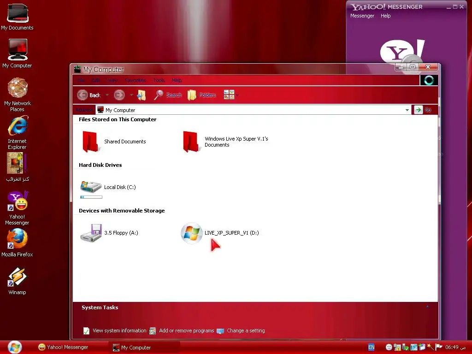Click the Start orb button
This screenshot has width=472, height=354.
(x=15, y=347)
